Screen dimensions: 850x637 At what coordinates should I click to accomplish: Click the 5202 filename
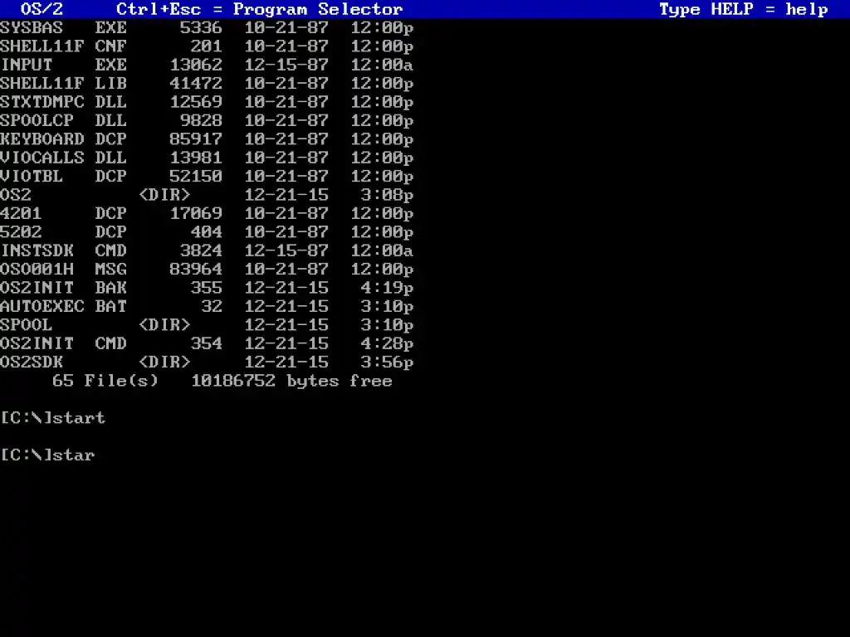(21, 232)
